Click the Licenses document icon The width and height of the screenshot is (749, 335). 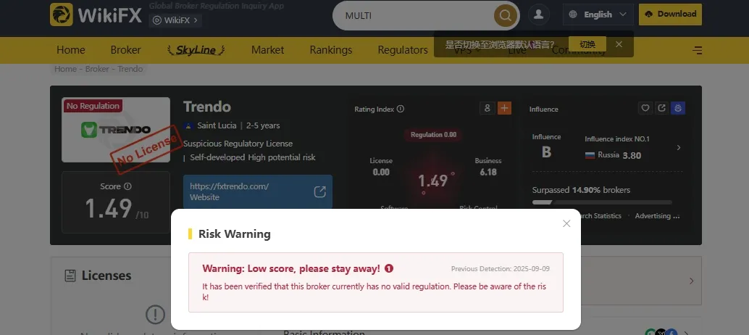click(x=70, y=276)
